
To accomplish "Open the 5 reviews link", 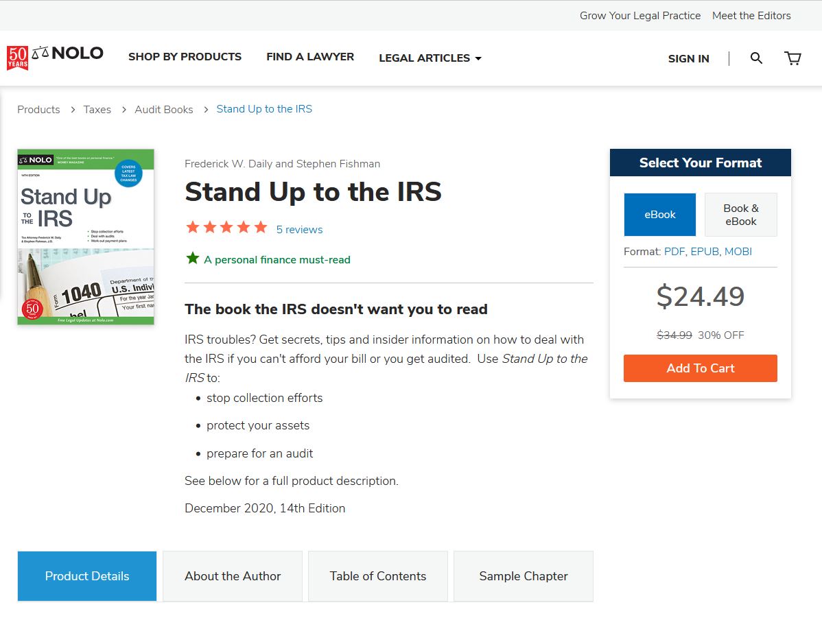I will pos(299,230).
